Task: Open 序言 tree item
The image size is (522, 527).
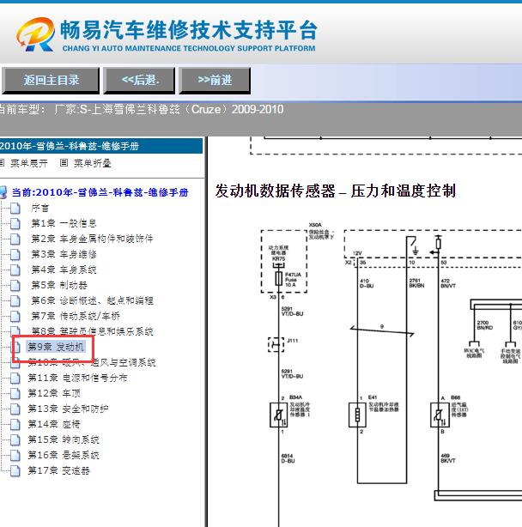Action: coord(40,208)
